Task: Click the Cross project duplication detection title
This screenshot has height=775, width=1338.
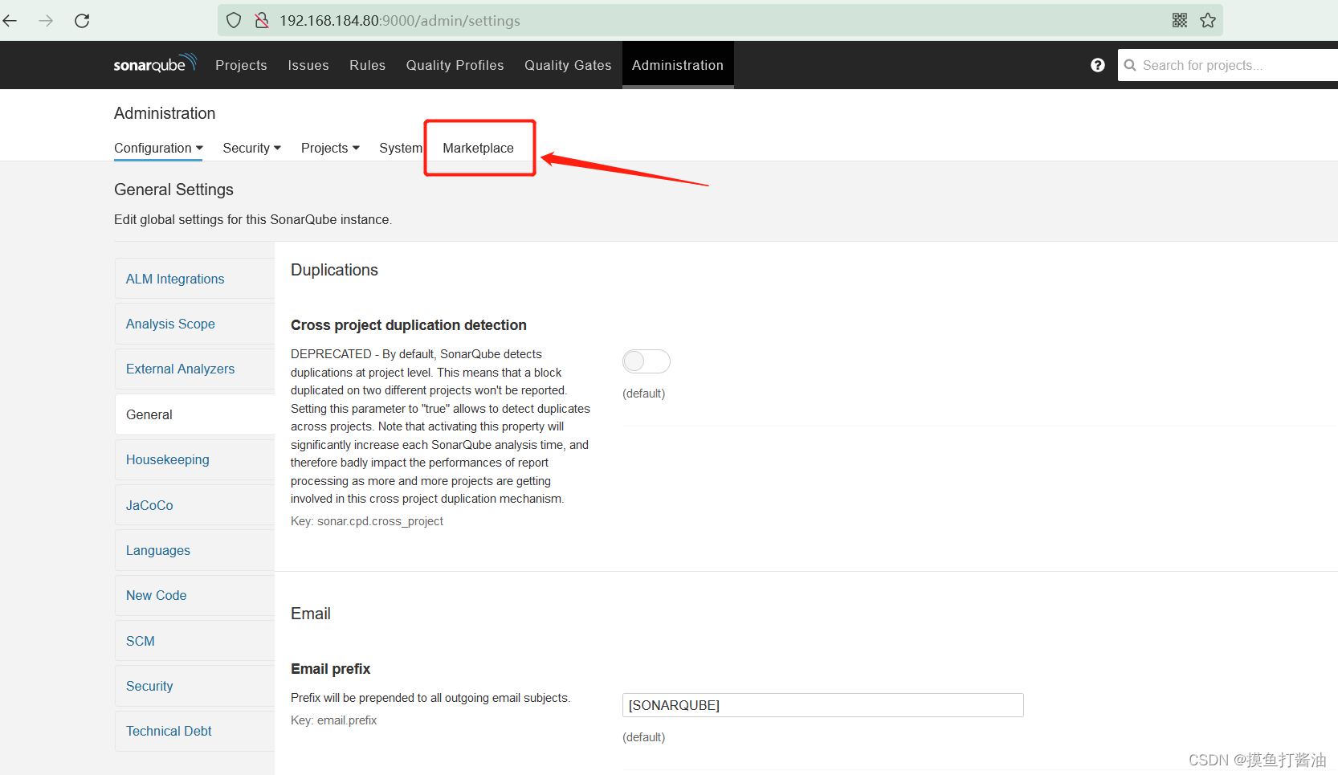Action: coord(409,325)
